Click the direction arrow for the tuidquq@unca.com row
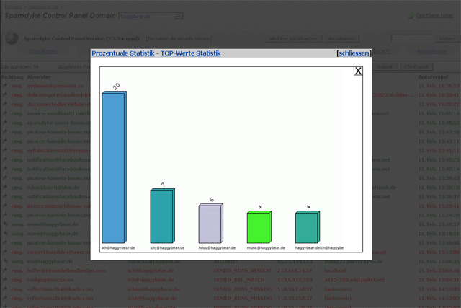The image size is (461, 308). [x=5, y=280]
